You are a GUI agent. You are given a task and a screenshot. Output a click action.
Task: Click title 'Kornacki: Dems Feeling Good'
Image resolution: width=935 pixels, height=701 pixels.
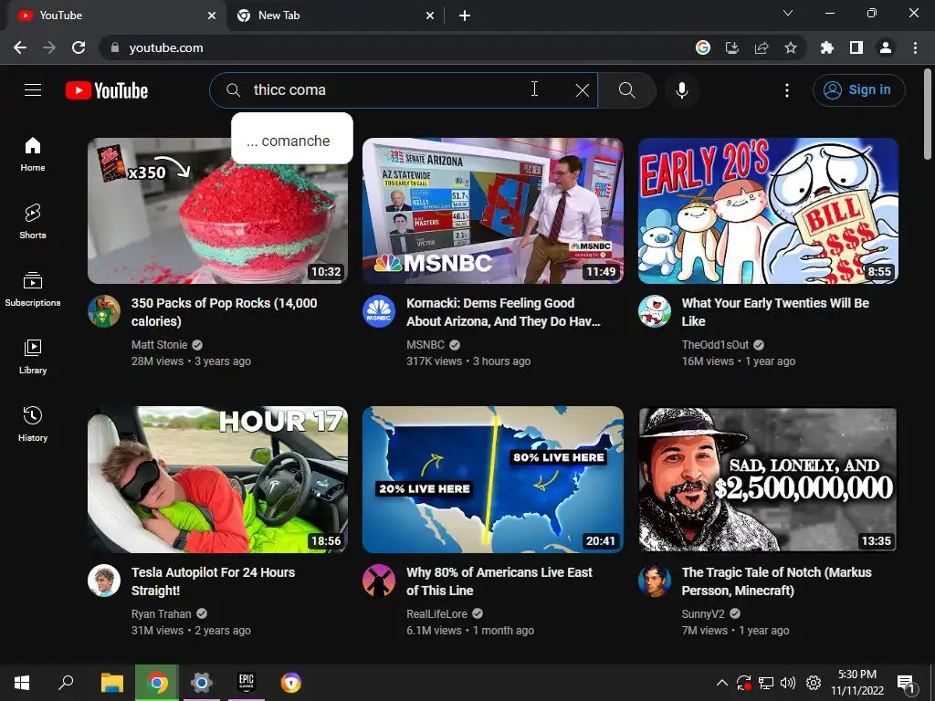tap(503, 312)
